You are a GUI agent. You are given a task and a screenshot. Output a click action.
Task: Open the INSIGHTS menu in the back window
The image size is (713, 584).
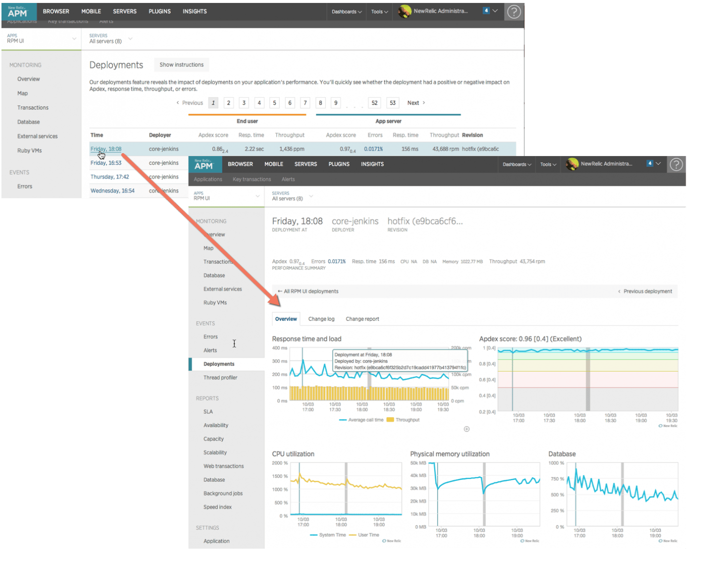195,11
